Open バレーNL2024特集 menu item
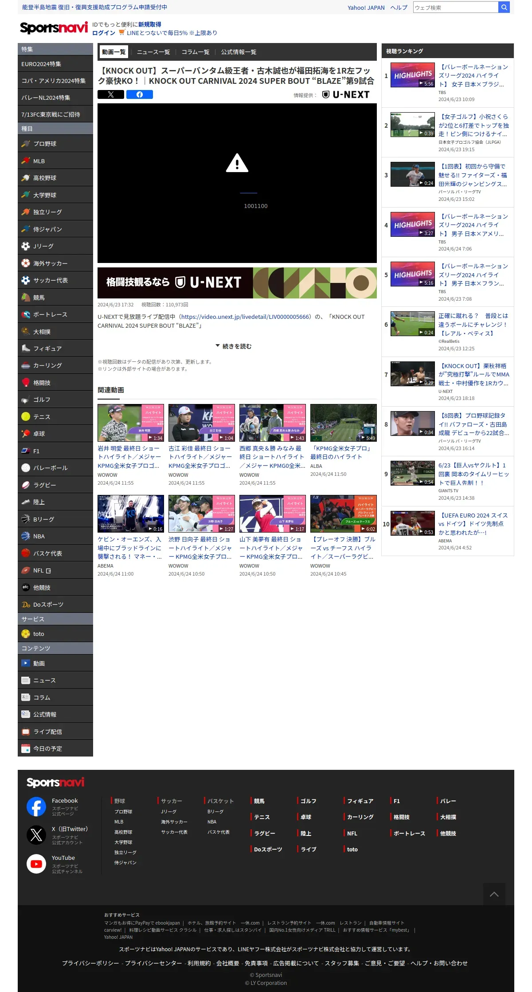Image resolution: width=532 pixels, height=992 pixels. (x=55, y=98)
